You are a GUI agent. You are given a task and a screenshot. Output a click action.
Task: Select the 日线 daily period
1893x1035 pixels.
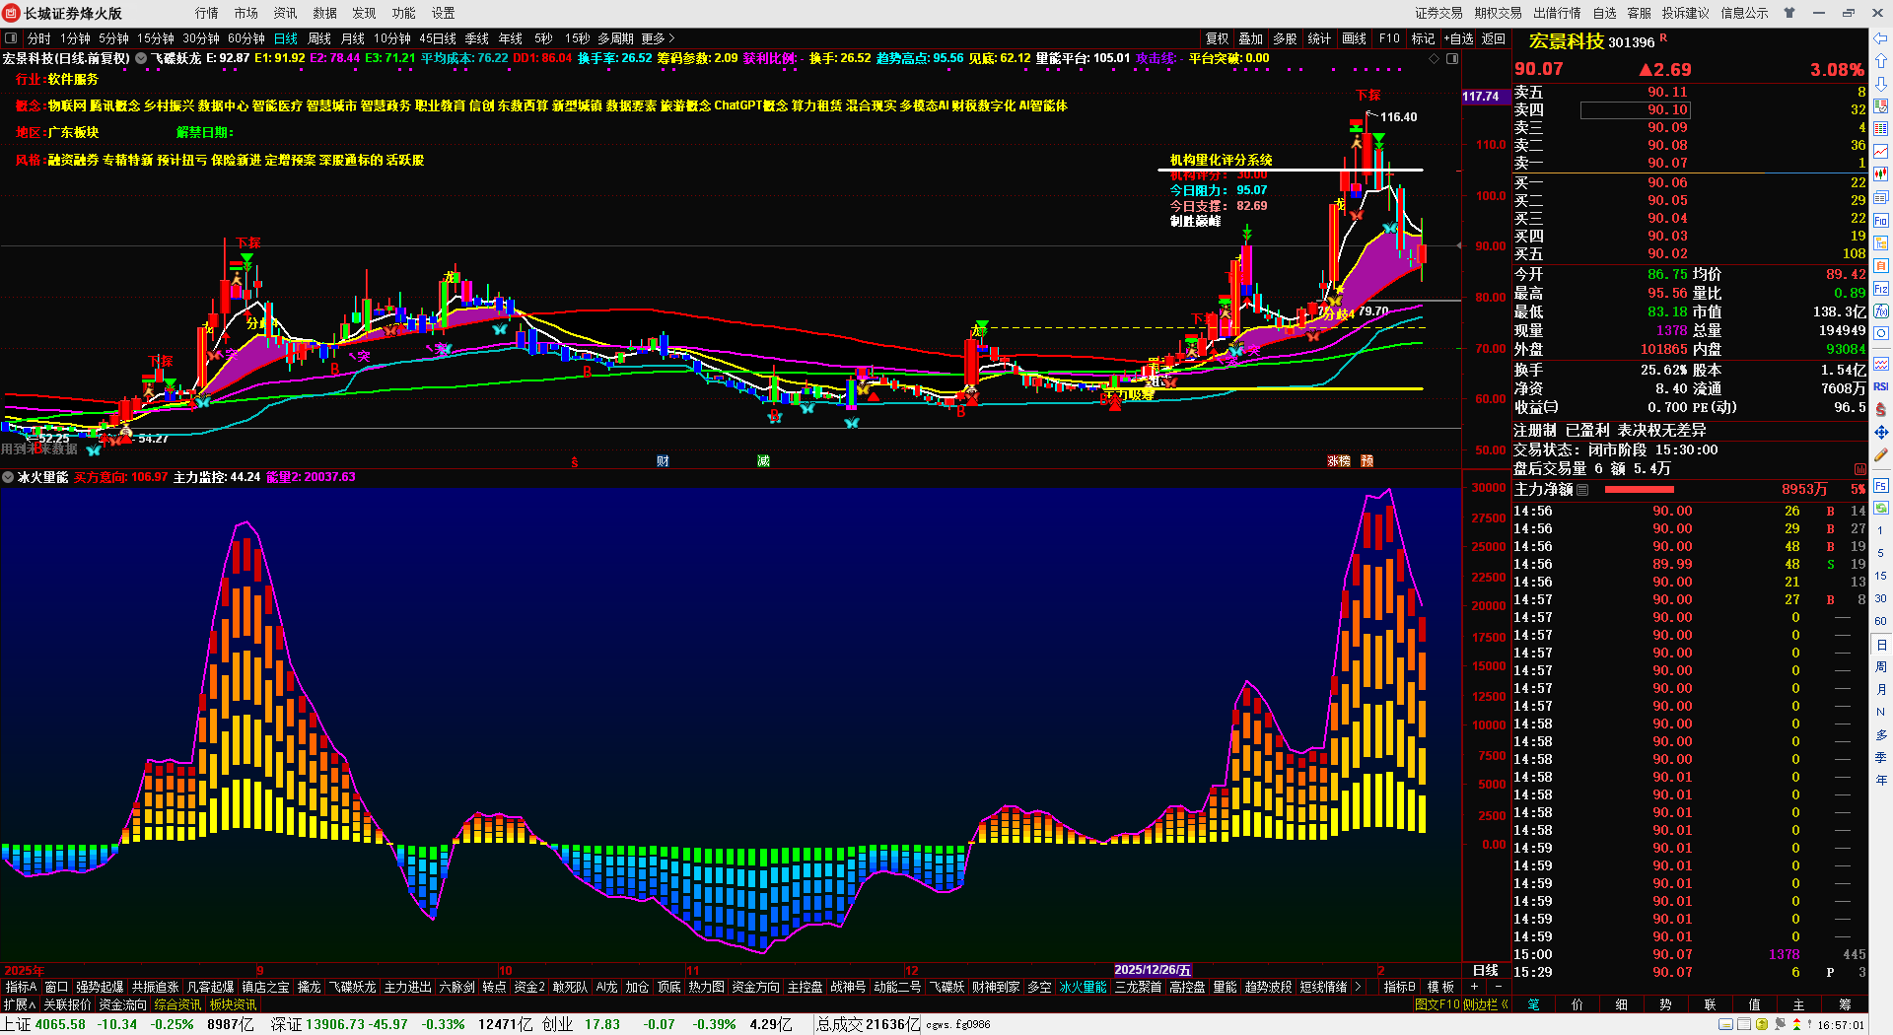(286, 38)
